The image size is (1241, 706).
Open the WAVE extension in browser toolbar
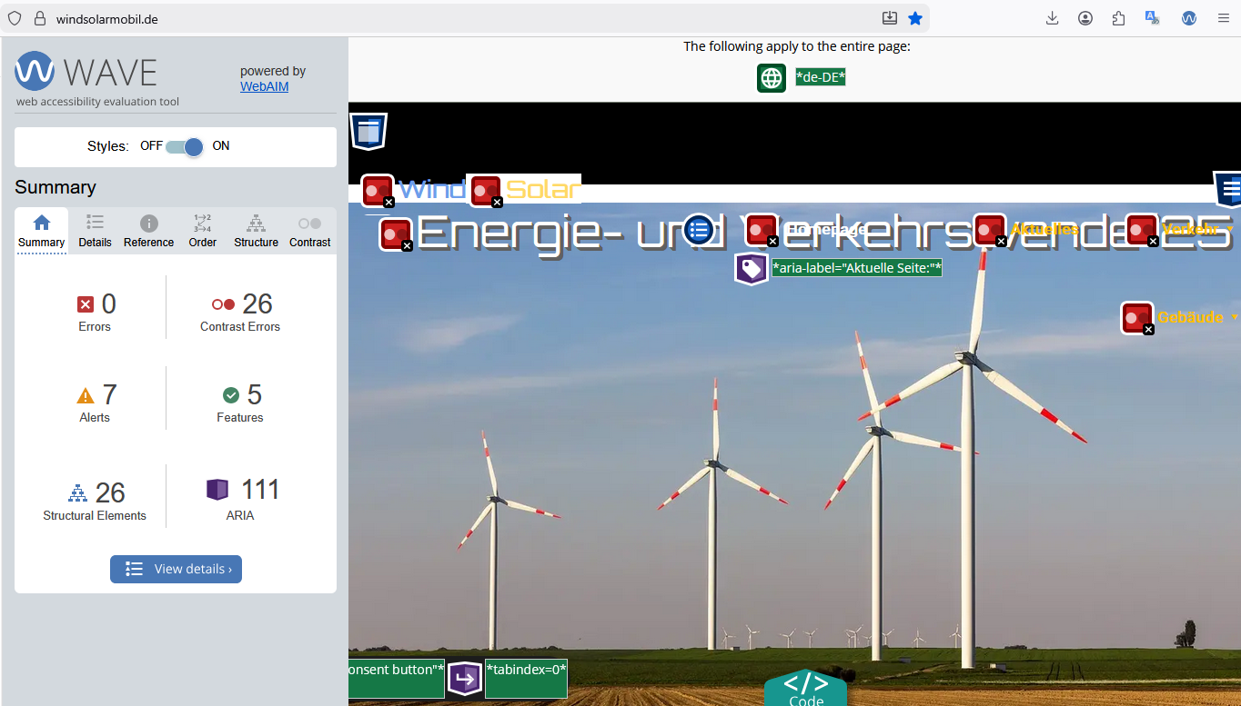click(x=1188, y=18)
